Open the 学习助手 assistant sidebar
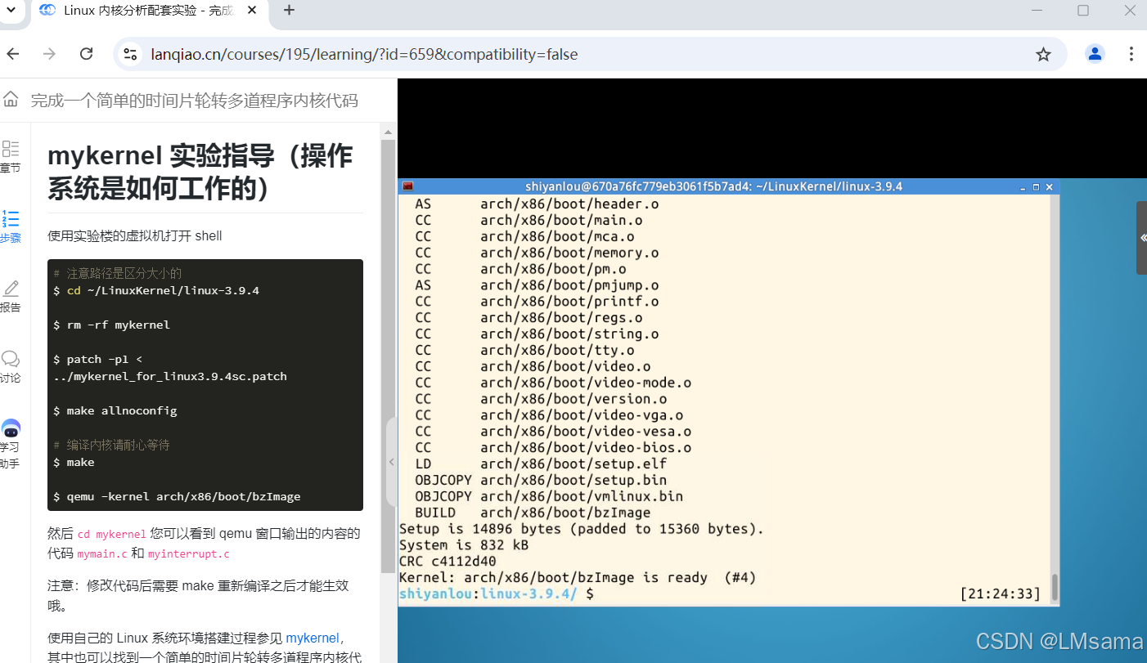The width and height of the screenshot is (1147, 663). point(11,444)
